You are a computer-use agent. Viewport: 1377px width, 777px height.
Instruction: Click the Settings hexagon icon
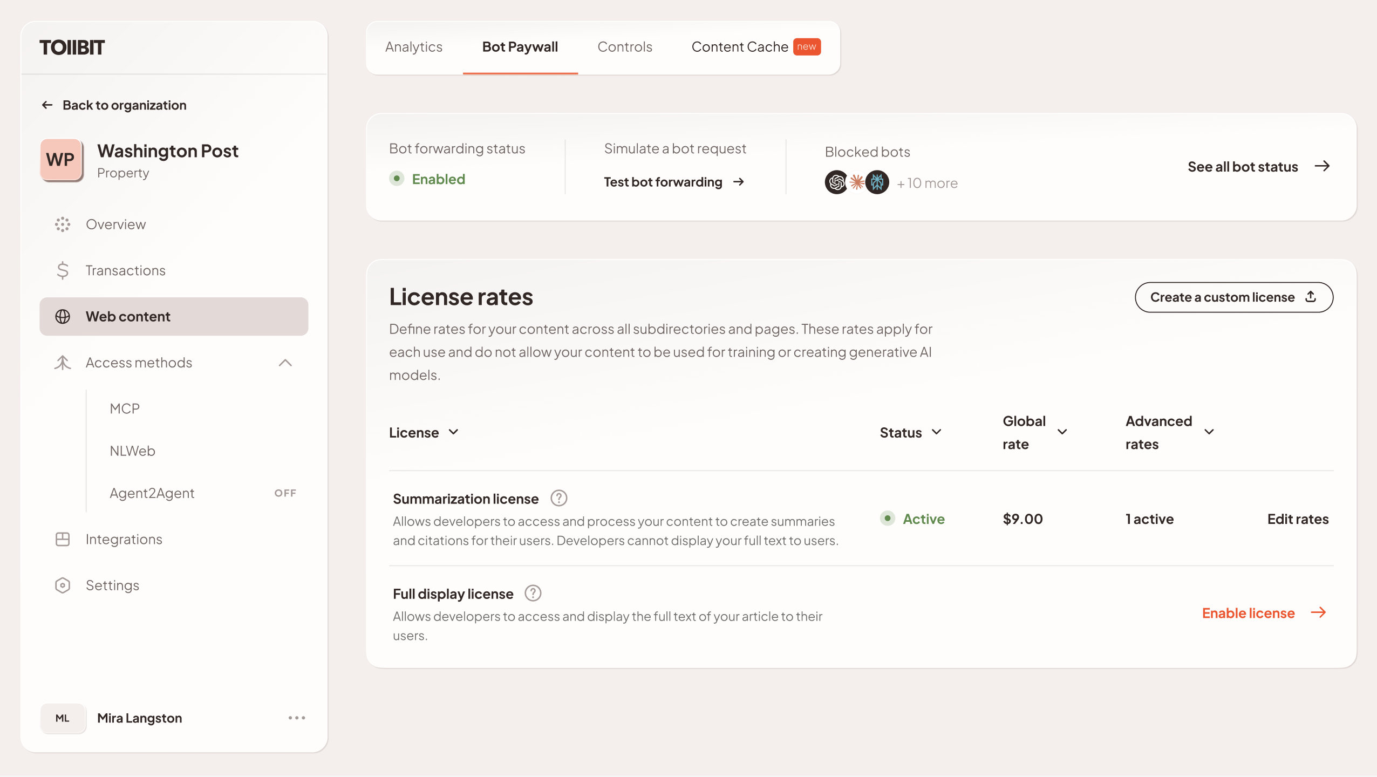pyautogui.click(x=63, y=585)
